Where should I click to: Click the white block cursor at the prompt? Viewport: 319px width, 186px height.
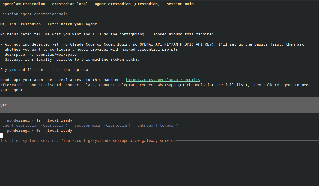point(1,135)
